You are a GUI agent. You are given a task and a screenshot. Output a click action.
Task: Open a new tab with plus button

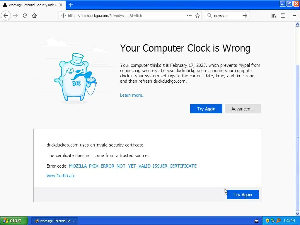tap(71, 5)
